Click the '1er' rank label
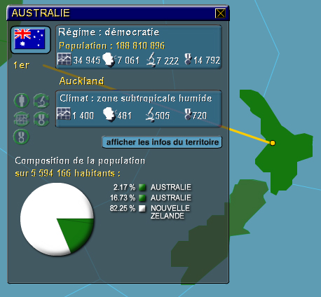The image size is (321, 297). (x=21, y=65)
